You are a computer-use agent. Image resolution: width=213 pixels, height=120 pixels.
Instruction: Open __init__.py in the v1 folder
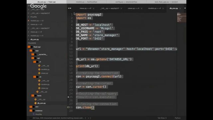click(x=45, y=66)
